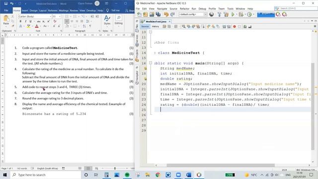Toggle strikethrough in Word's Font group
Viewport: 318px width, 179px height.
[39, 21]
